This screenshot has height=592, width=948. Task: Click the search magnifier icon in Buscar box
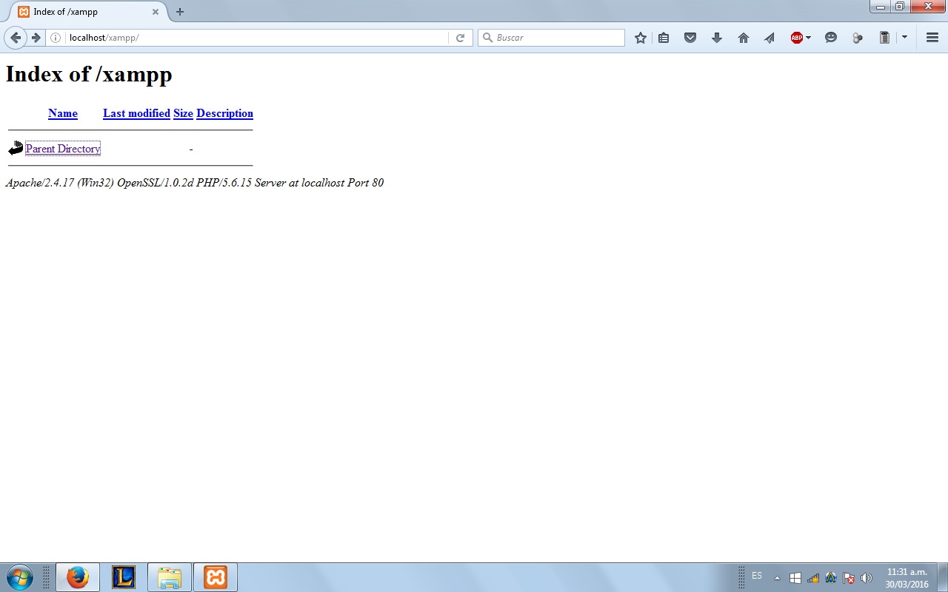[487, 38]
